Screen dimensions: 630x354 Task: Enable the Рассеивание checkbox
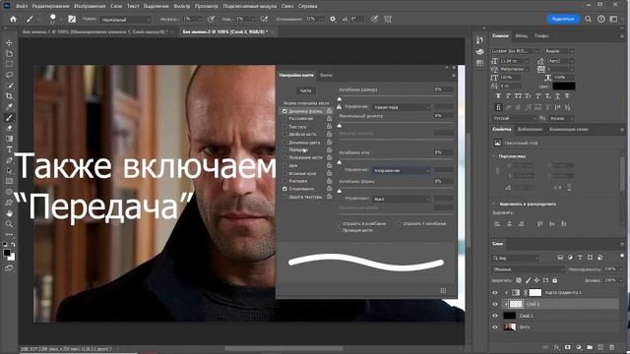coord(284,119)
